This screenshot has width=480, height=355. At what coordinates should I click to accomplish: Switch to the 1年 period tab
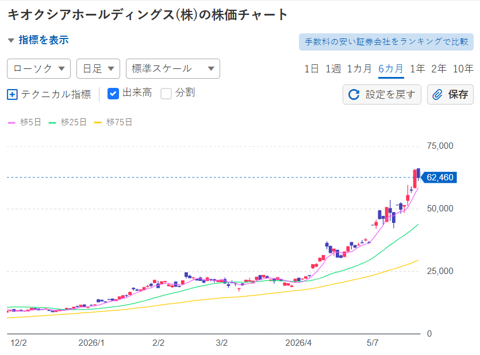click(417, 69)
